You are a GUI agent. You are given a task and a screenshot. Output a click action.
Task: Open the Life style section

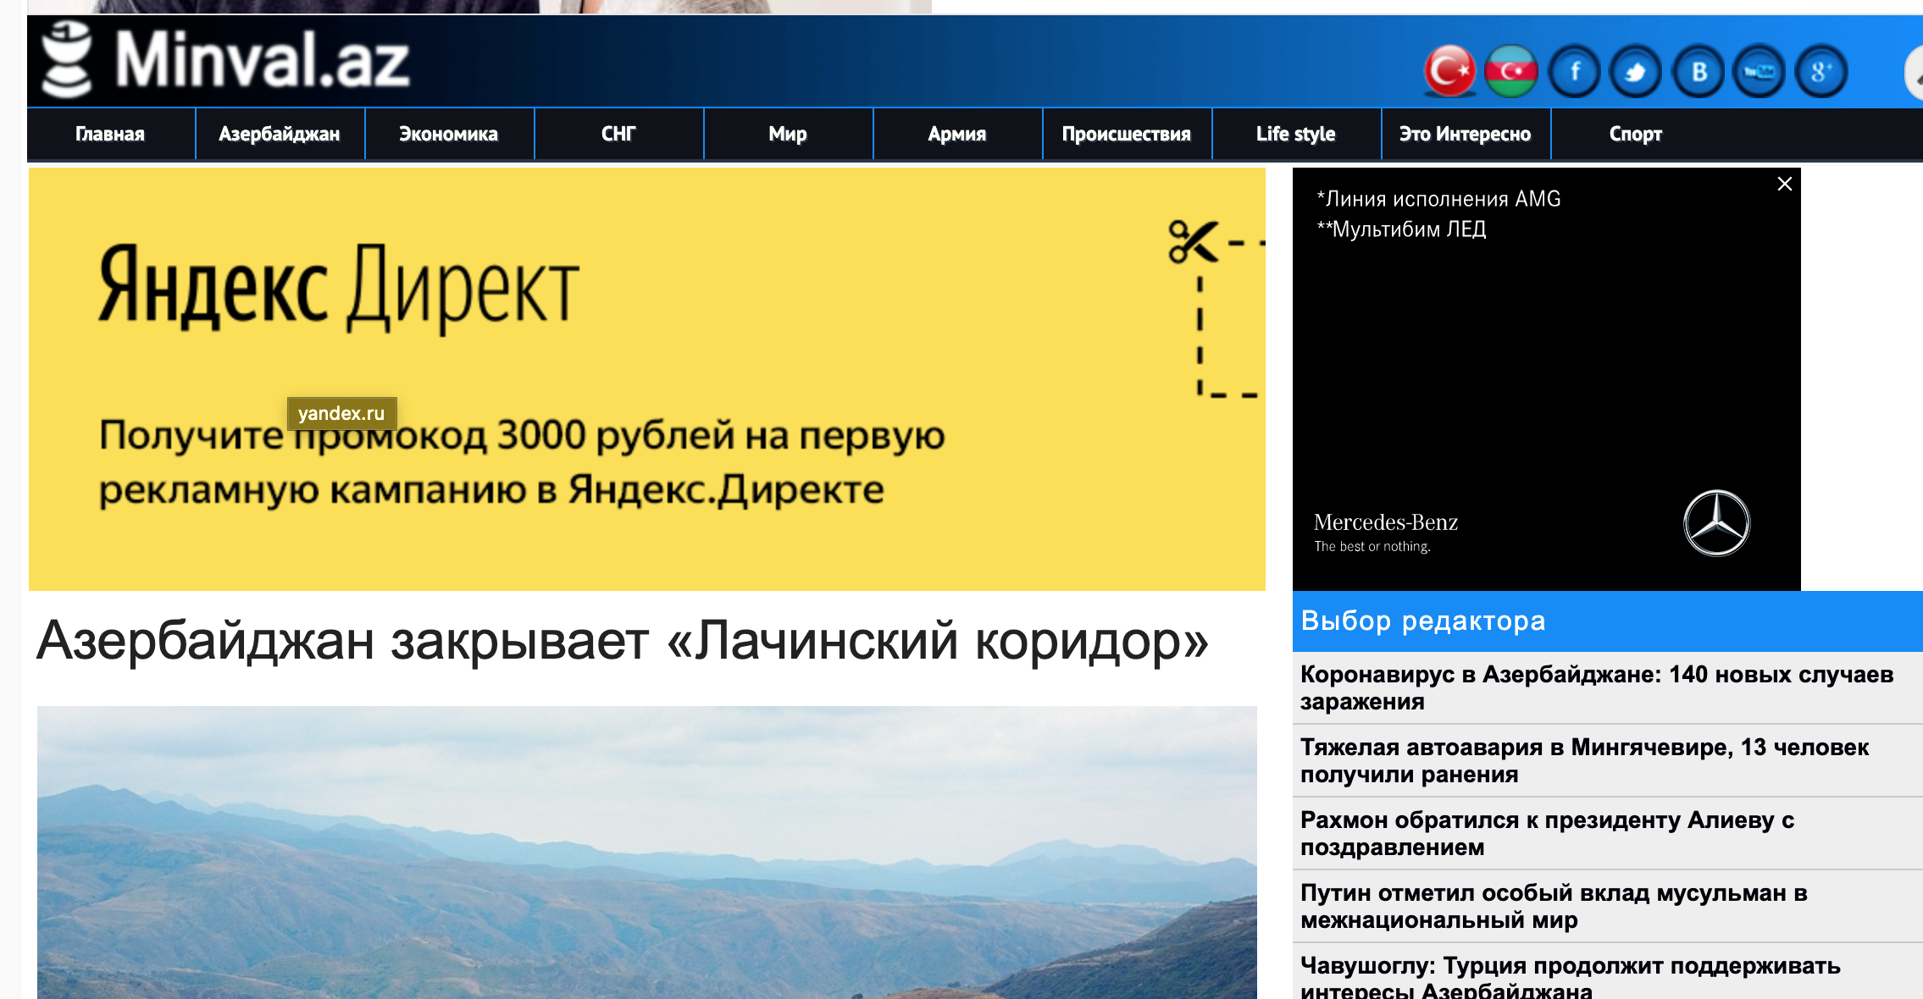click(x=1296, y=134)
